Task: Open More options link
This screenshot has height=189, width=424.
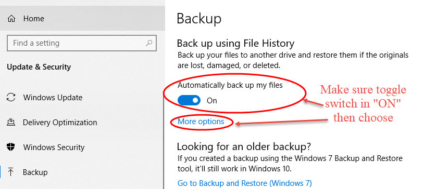Action: click(201, 122)
